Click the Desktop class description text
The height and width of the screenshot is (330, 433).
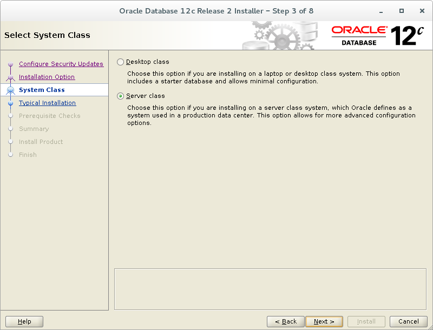coord(264,77)
